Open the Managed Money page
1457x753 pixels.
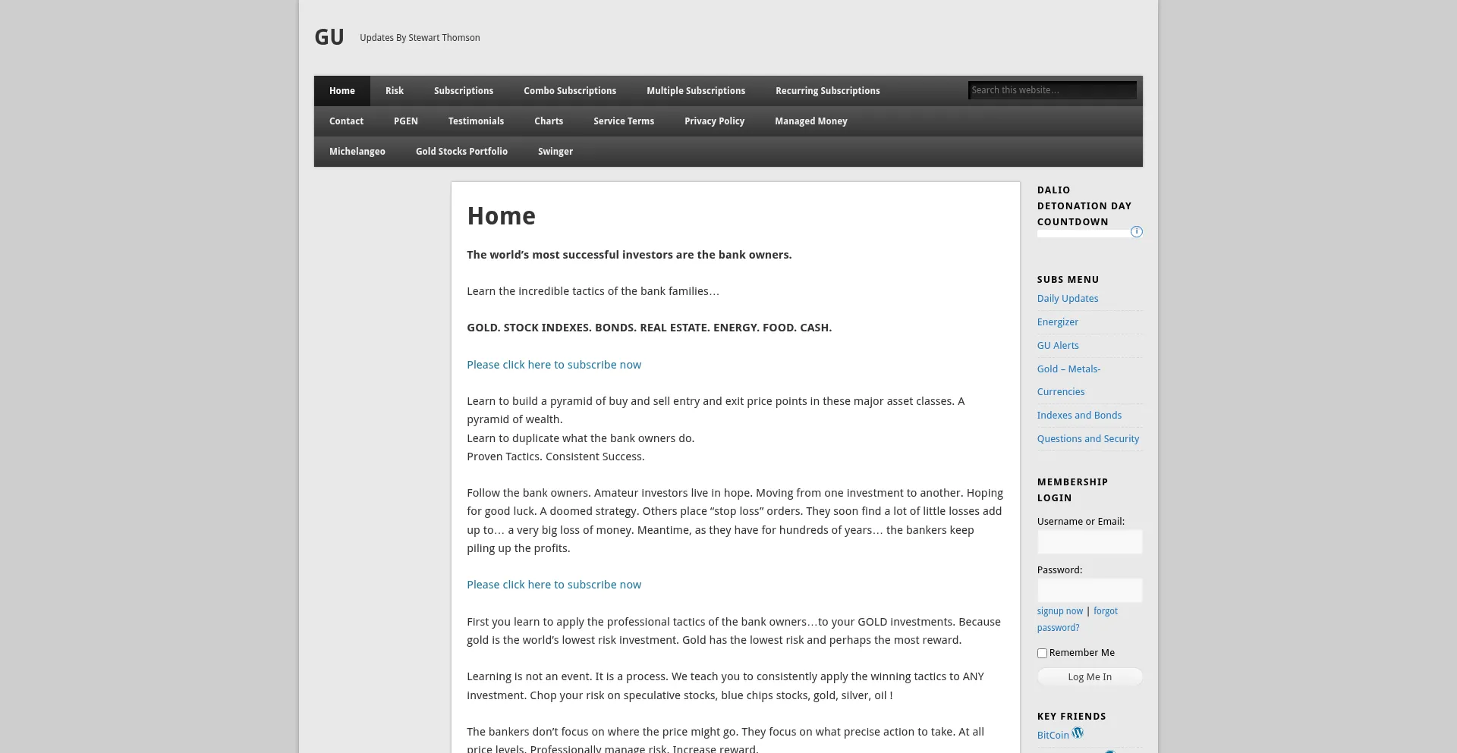click(x=810, y=121)
